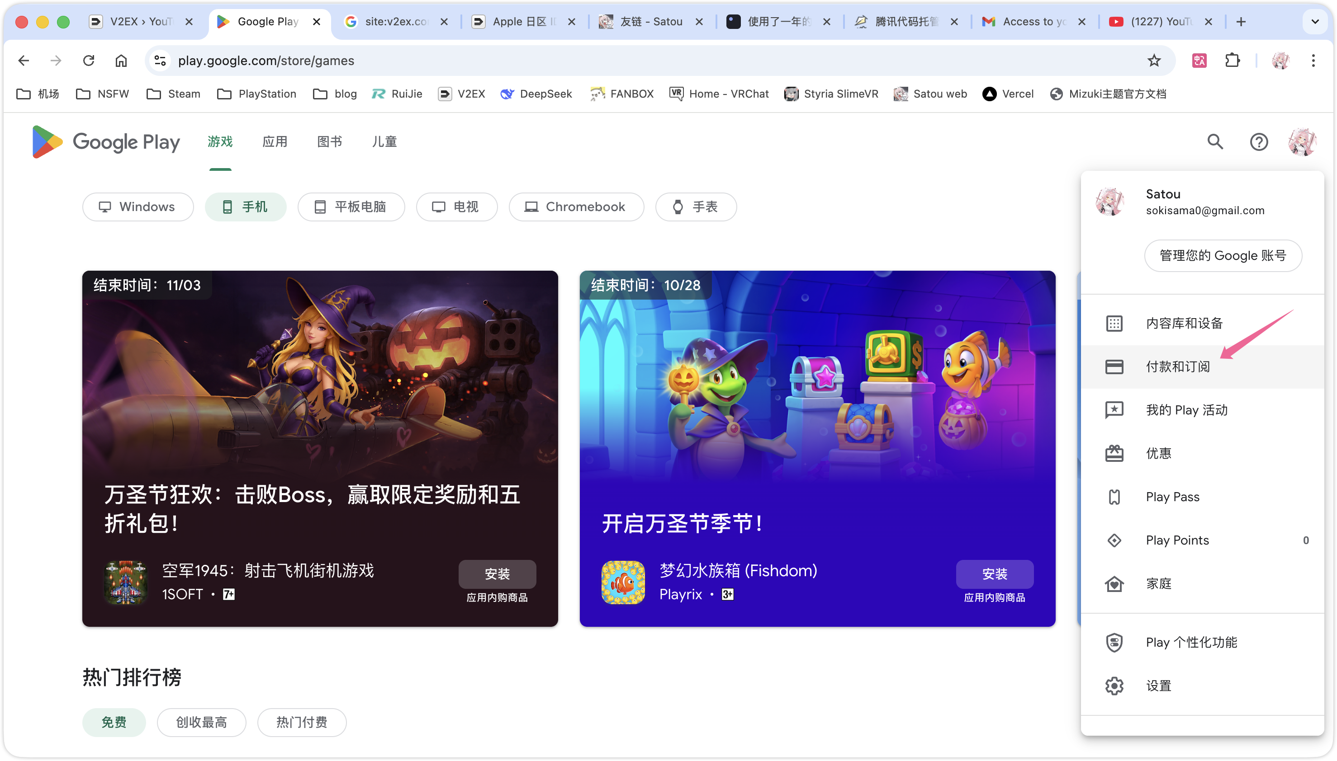The image size is (1337, 761).
Task: Open the PlayStation bookmarks folder
Action: pyautogui.click(x=257, y=94)
